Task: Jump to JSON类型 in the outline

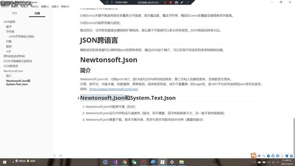Action: click(x=9, y=22)
